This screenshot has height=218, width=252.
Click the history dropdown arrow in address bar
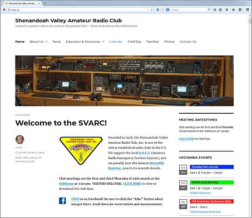tap(149, 9)
